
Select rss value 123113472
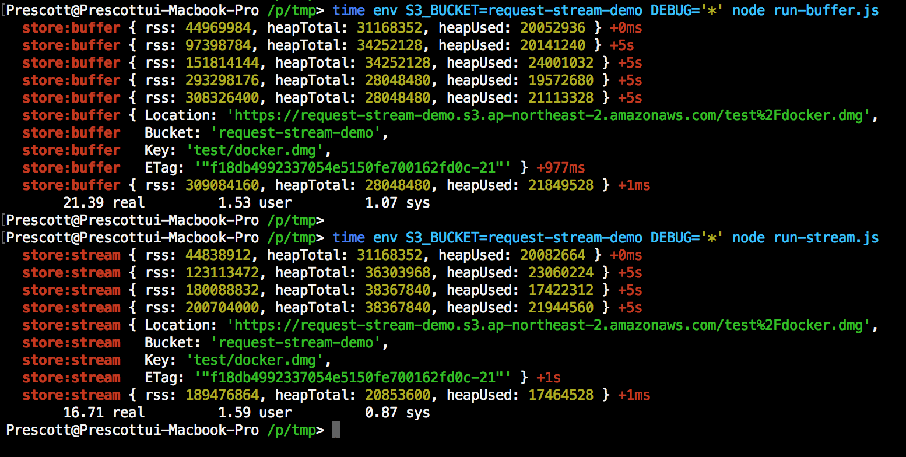(222, 273)
